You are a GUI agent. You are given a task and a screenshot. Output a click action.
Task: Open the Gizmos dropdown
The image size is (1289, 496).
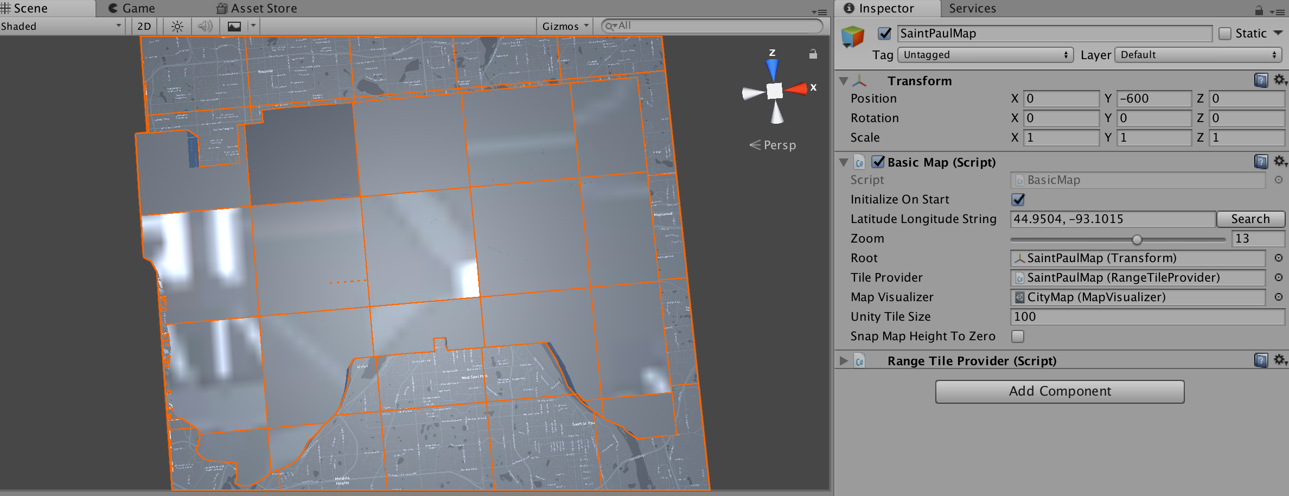(x=564, y=26)
